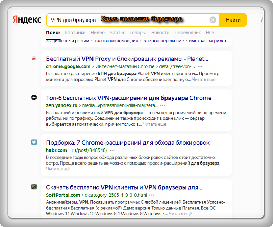This screenshot has height=227, width=273.
Task: Click the 'media...vpnrasshirenii-dlia-brauzera...' path link
Action: point(120,105)
